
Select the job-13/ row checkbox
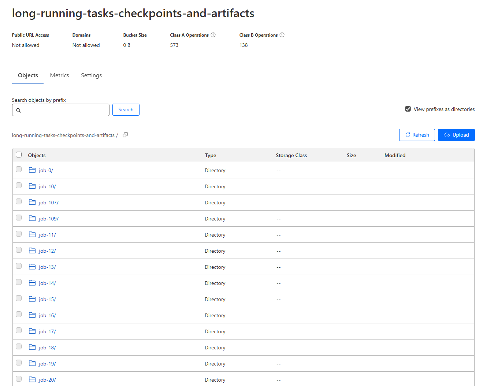[19, 266]
